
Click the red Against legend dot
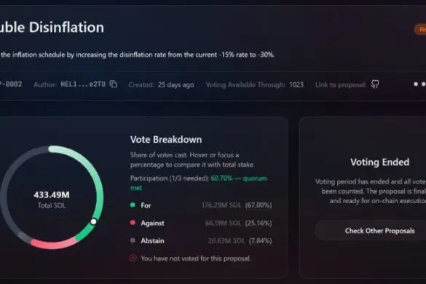[133, 223]
